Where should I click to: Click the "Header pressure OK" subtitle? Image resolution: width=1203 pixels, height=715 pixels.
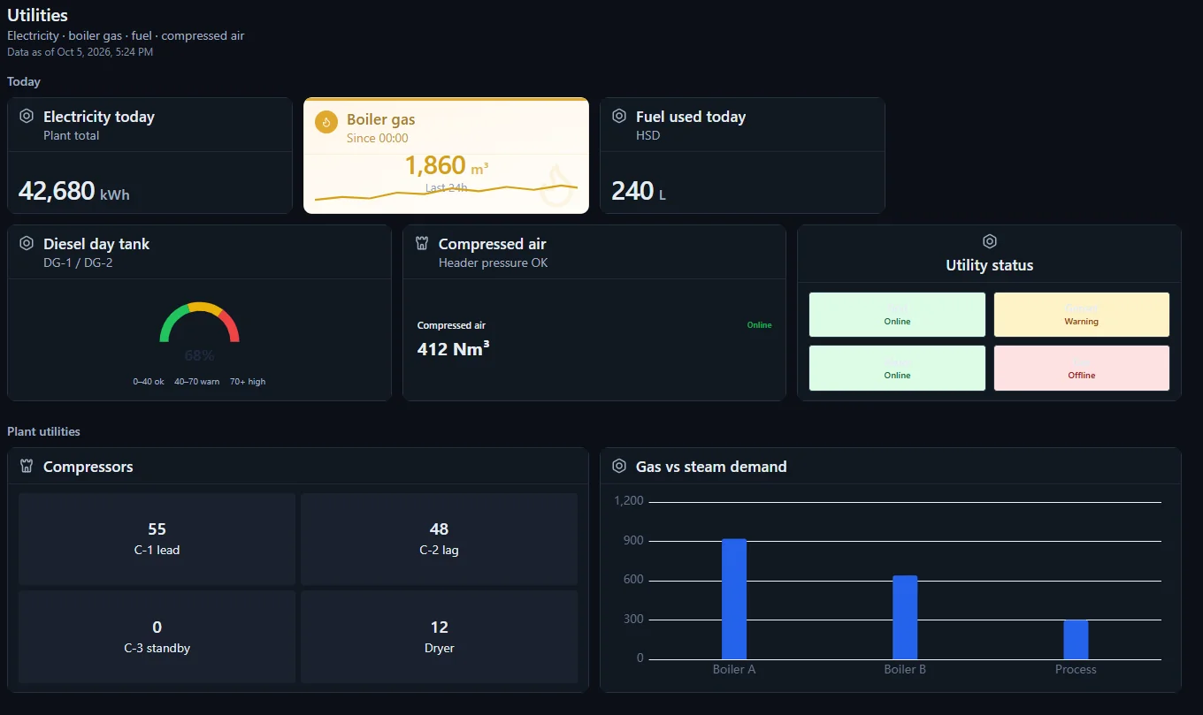pyautogui.click(x=494, y=262)
